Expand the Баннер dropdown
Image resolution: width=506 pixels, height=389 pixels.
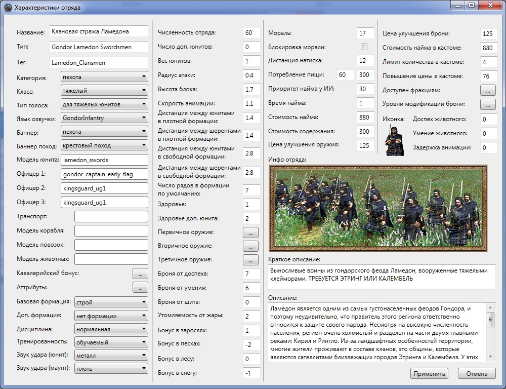pos(104,132)
